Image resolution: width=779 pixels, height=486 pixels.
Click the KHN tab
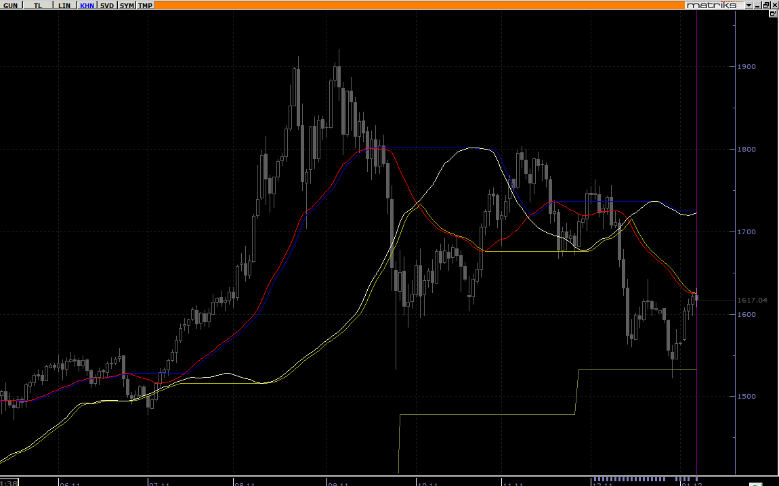[87, 5]
